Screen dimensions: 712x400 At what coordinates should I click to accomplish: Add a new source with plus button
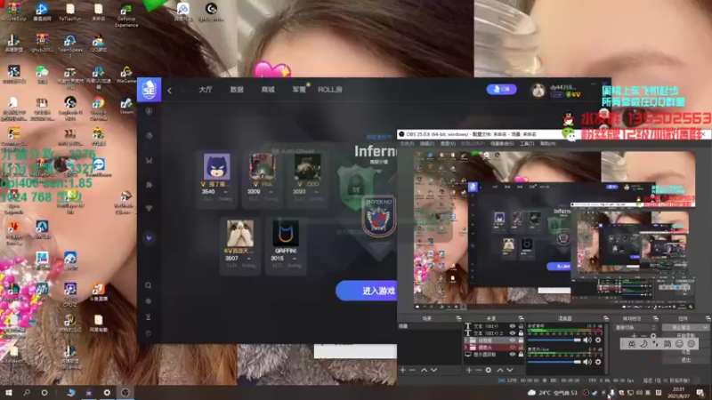click(469, 370)
